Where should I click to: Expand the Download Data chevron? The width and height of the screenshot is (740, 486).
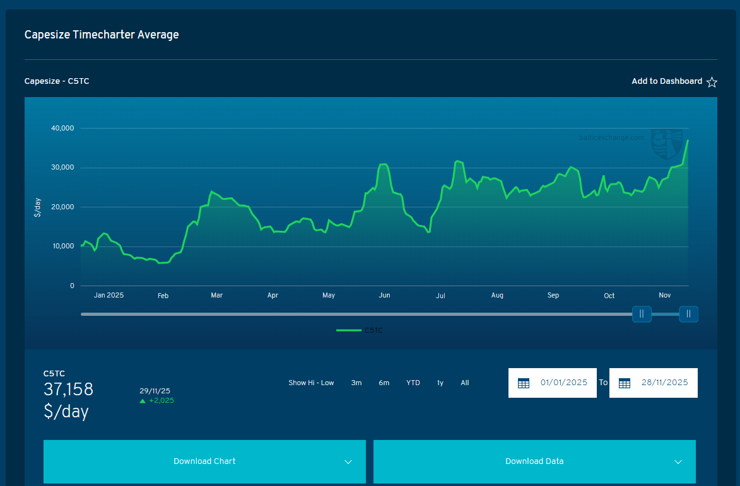[678, 462]
